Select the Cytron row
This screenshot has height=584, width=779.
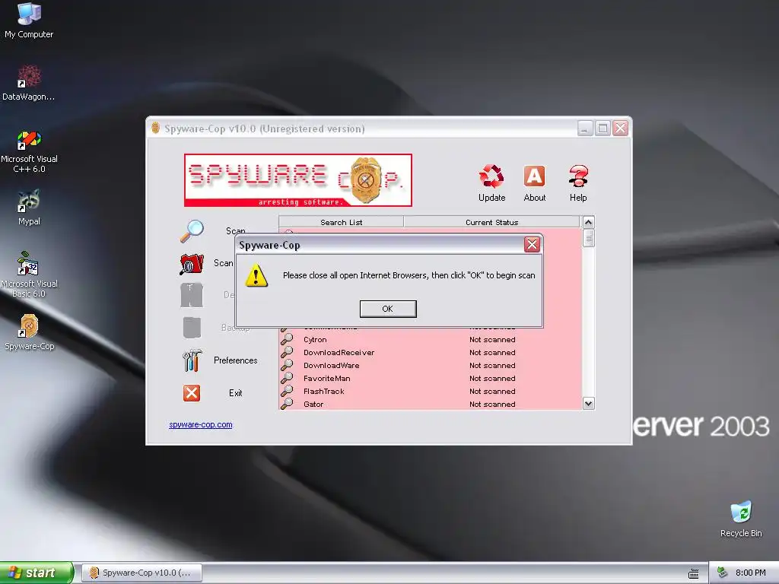(431, 340)
